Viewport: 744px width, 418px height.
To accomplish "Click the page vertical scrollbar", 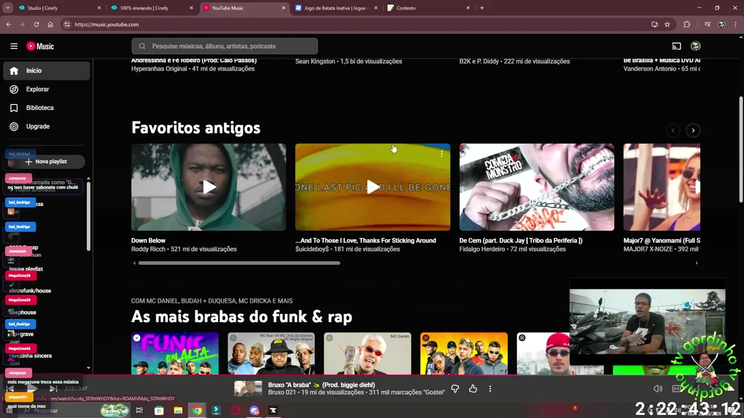I will coord(741,150).
